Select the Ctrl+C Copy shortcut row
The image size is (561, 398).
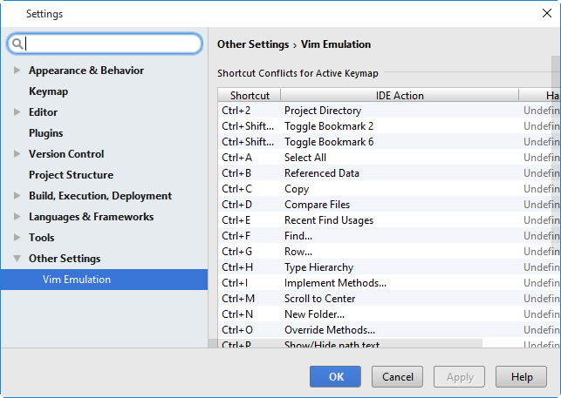pos(366,189)
